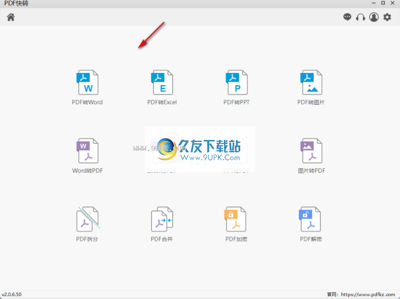
Task: Open the PDF转图片 conversion tool
Action: (x=311, y=88)
